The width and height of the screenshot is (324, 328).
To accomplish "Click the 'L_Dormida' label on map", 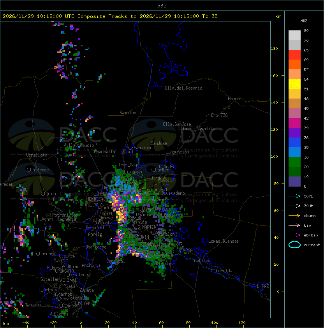I will pos(222,271).
